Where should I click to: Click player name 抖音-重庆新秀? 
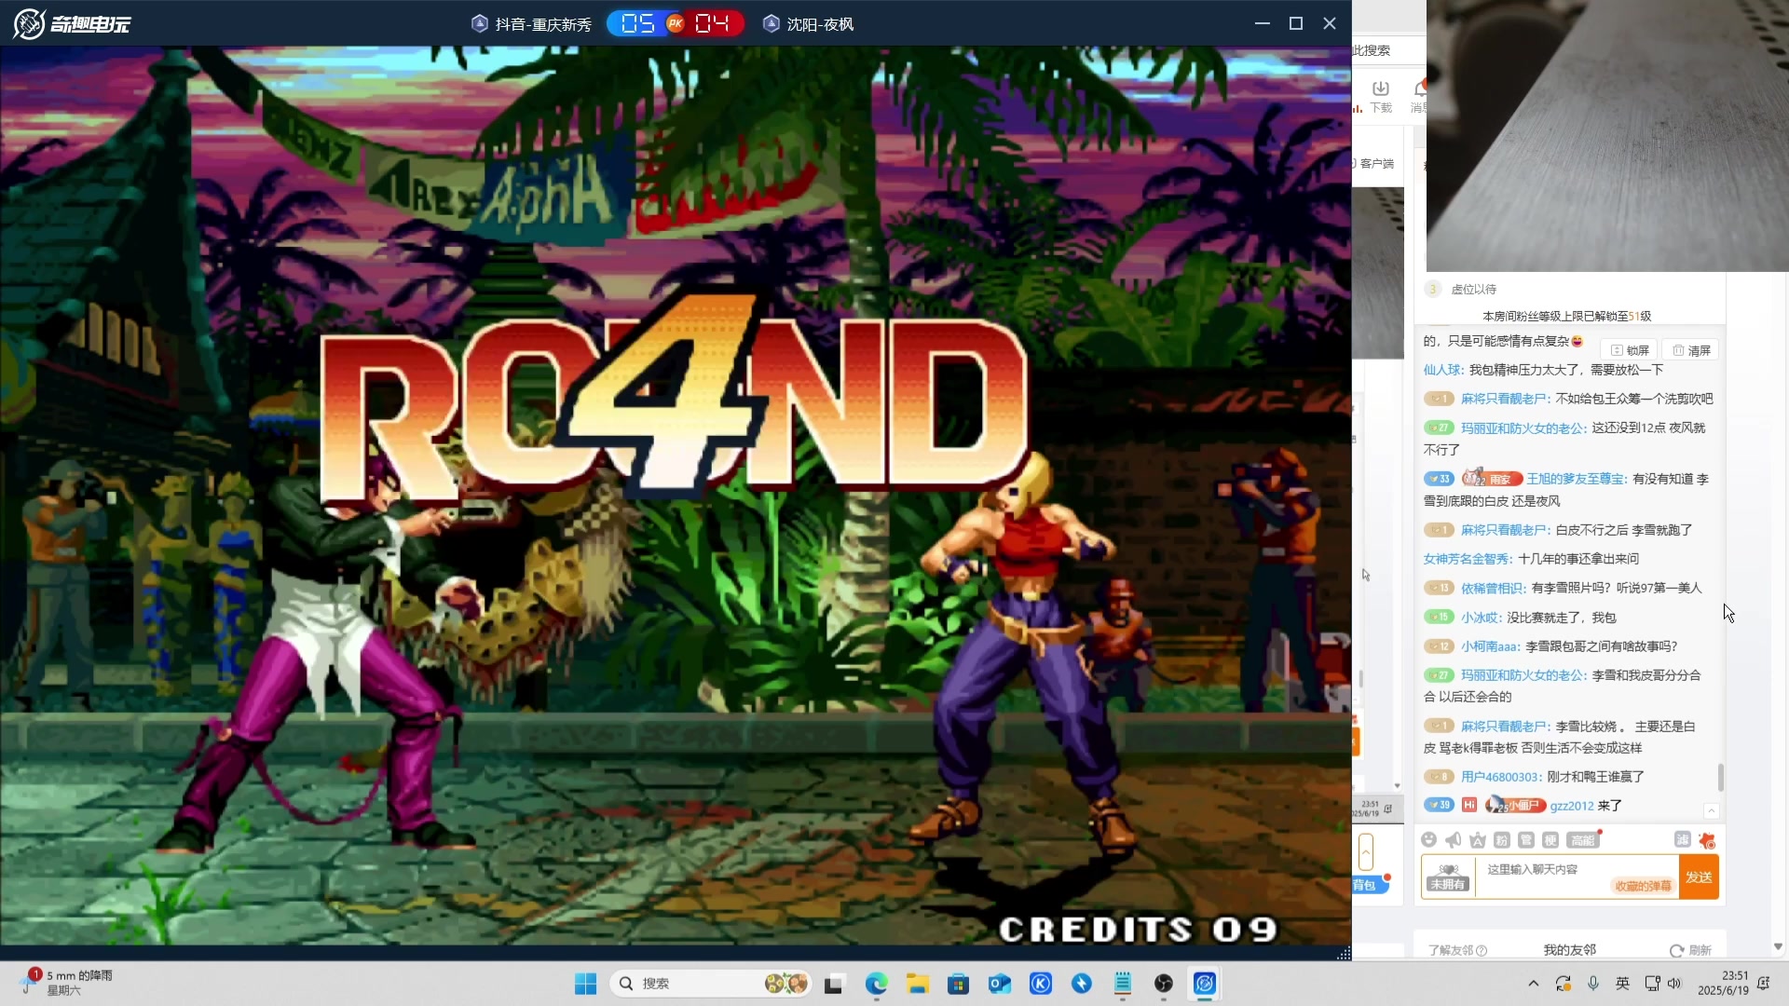point(542,24)
